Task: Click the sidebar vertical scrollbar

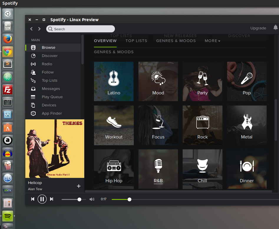Action: coord(82,50)
